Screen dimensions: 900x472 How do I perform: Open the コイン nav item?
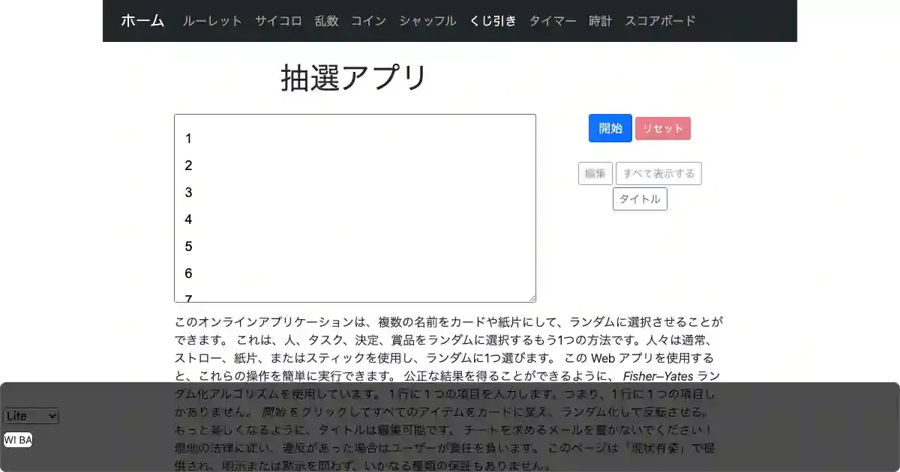(x=368, y=21)
